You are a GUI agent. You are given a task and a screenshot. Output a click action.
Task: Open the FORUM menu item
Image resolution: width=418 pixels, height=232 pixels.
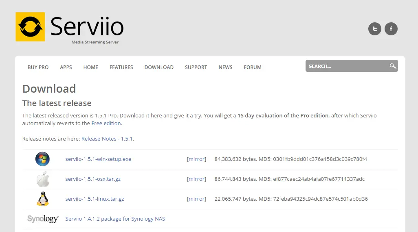[253, 67]
